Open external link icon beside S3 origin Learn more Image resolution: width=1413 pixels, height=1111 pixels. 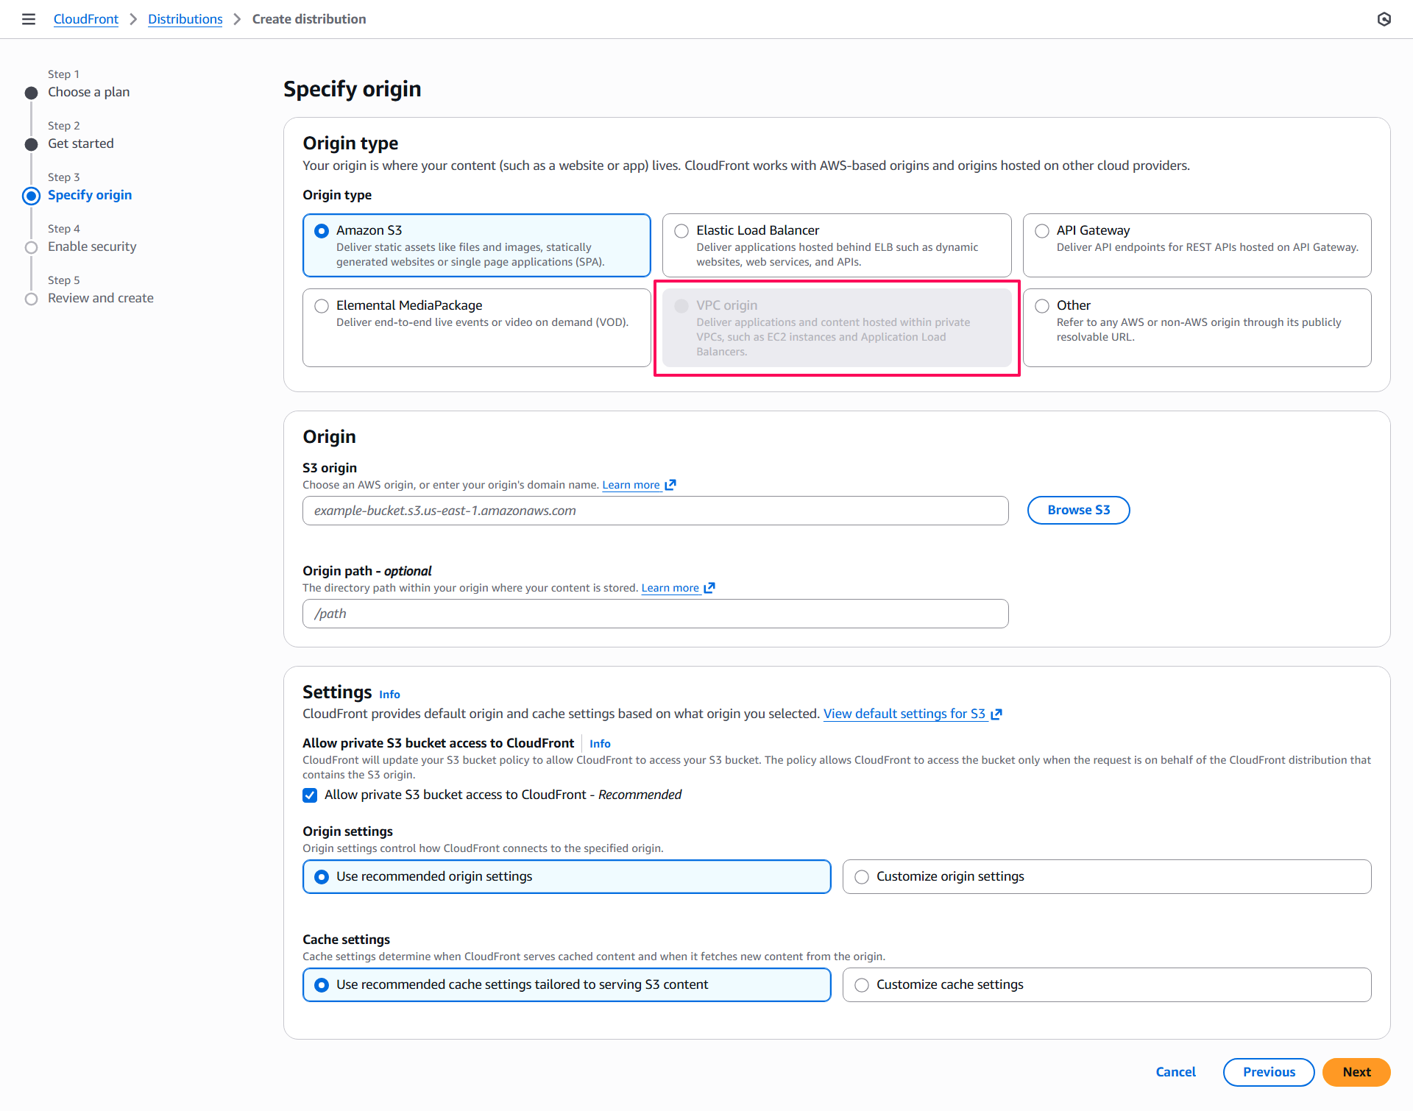[x=670, y=485]
